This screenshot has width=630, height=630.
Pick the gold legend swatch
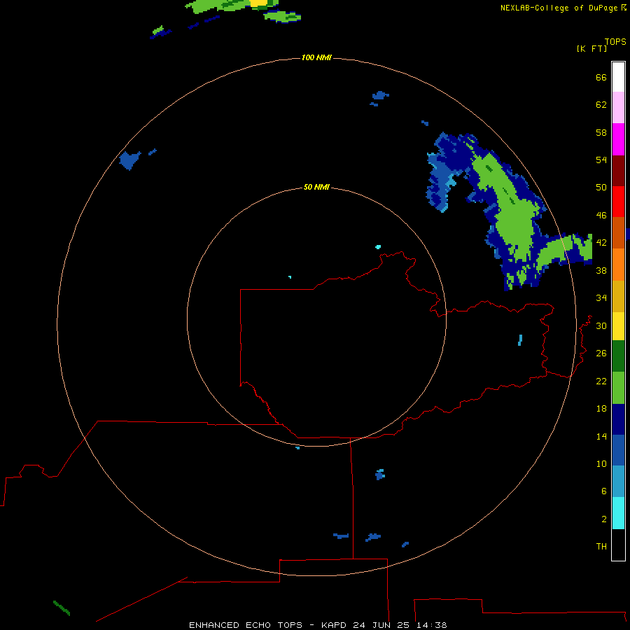click(x=618, y=296)
